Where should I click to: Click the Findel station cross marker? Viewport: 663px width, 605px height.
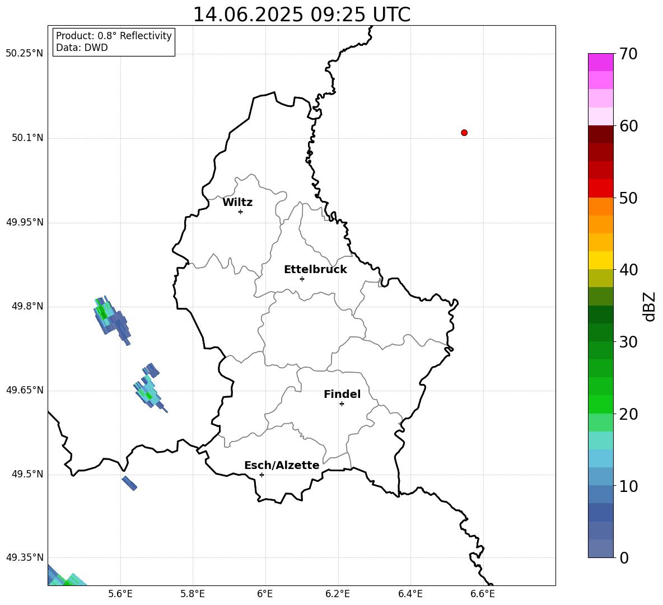[342, 404]
